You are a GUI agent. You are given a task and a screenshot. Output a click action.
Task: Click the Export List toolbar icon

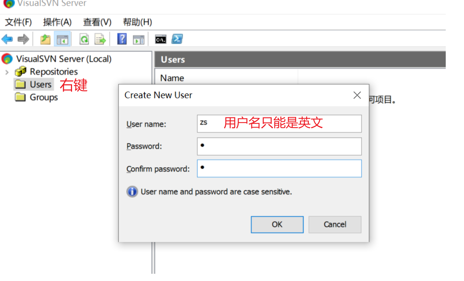click(x=100, y=39)
